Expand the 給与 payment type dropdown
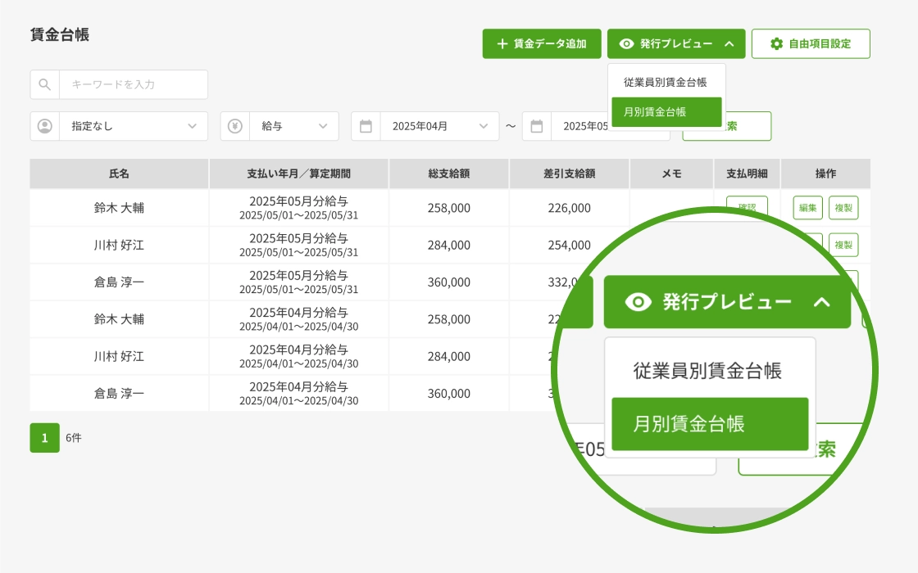918x573 pixels. click(293, 126)
